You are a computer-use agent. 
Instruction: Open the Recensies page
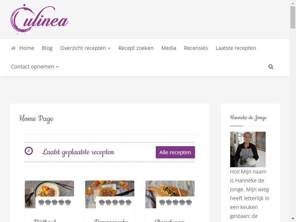click(x=196, y=48)
